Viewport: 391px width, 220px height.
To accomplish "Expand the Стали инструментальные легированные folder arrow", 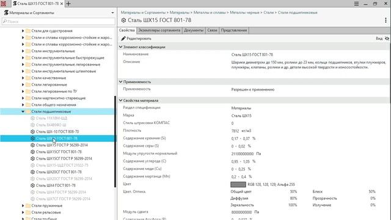I will point(23,64).
